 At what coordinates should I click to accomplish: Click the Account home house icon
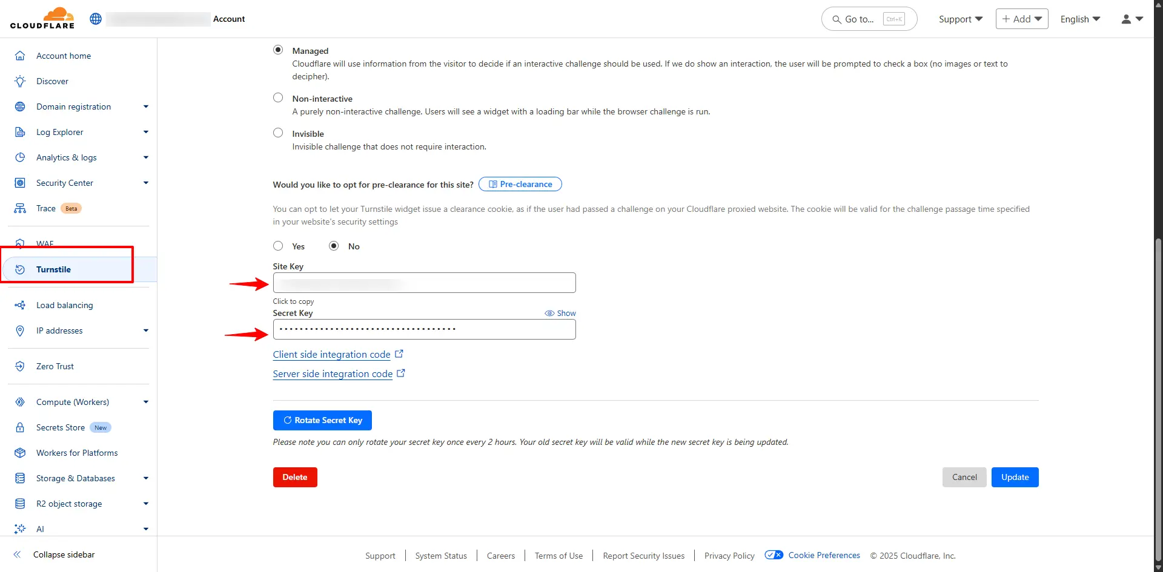[20, 56]
